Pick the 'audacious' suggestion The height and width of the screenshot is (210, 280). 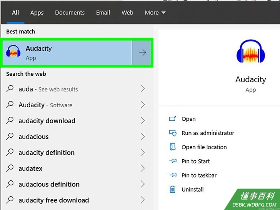75,137
